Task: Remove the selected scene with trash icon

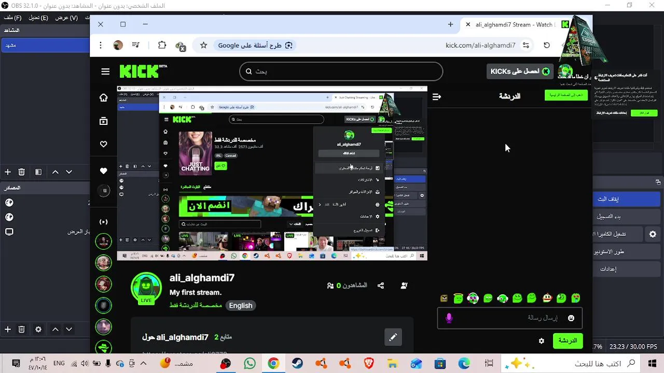Action: tap(21, 172)
